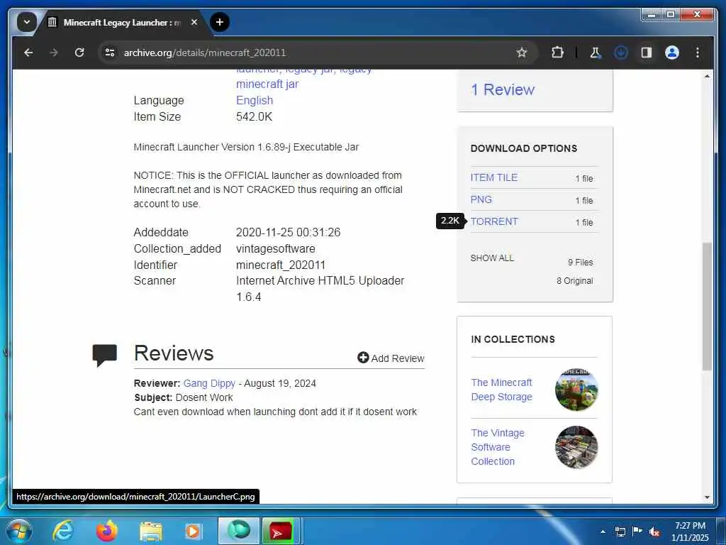Screen dimensions: 726x545
Task: Launch Firefox from taskbar
Action: (x=106, y=531)
